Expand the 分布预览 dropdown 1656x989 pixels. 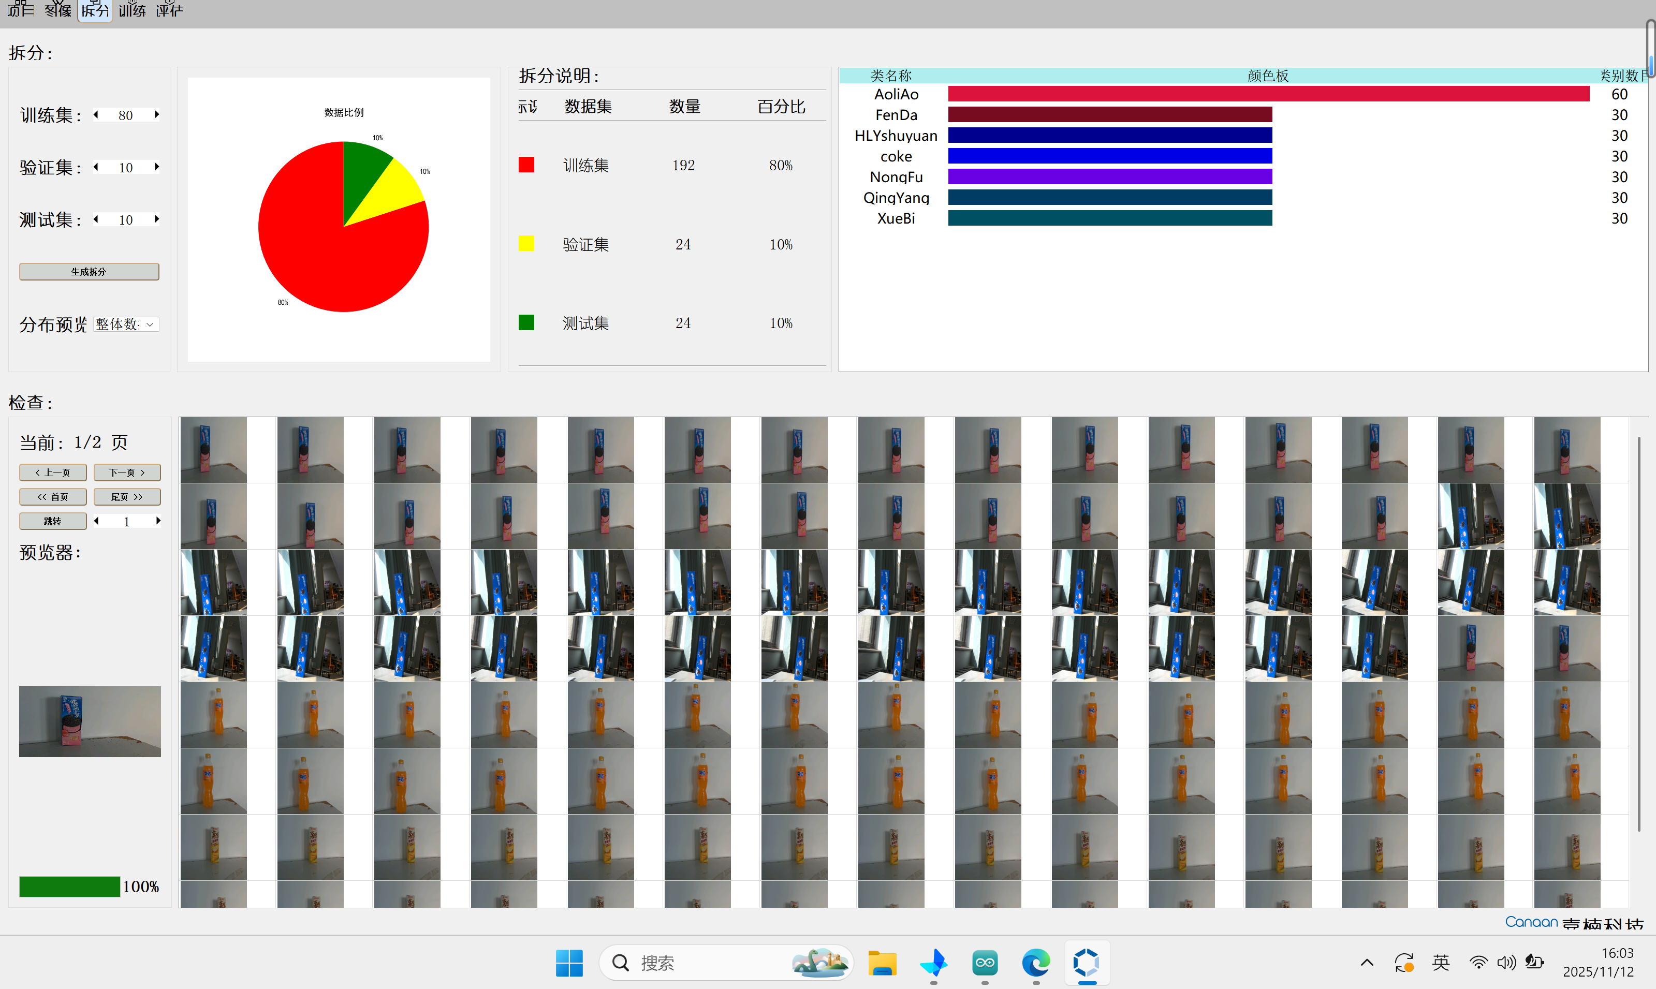[126, 324]
